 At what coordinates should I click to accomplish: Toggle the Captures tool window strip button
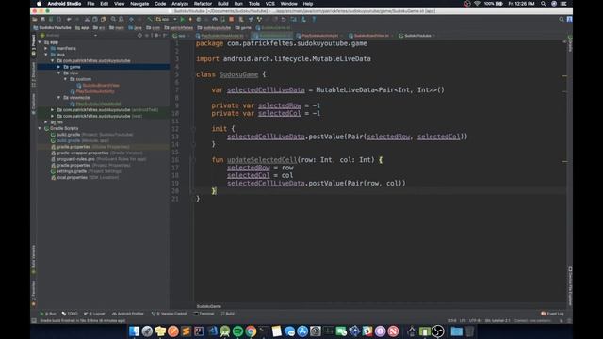point(34,104)
